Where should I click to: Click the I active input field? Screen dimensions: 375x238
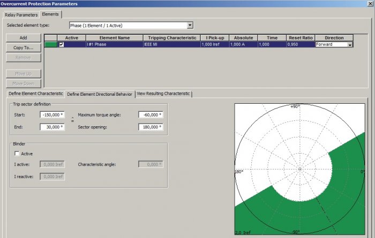pos(52,164)
